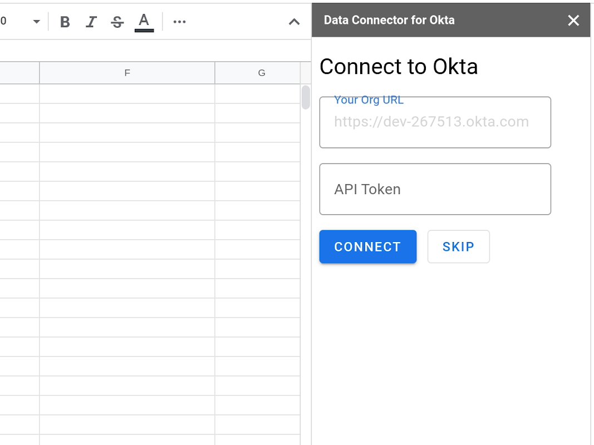Expand the font size dropdown arrow
Screen dimensions: 594x445
click(37, 22)
